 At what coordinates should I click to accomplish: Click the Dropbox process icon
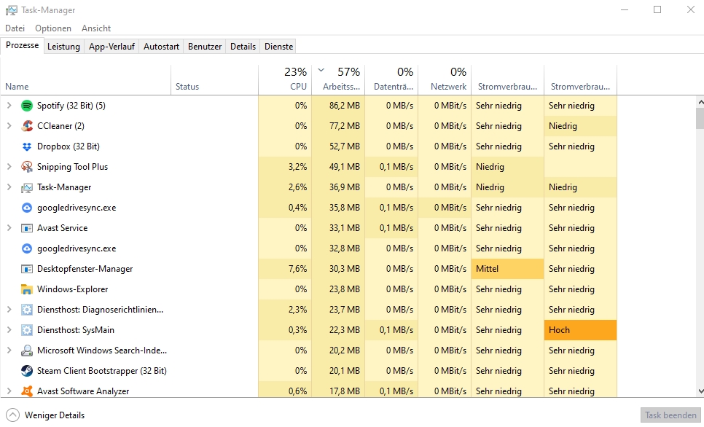(x=27, y=146)
